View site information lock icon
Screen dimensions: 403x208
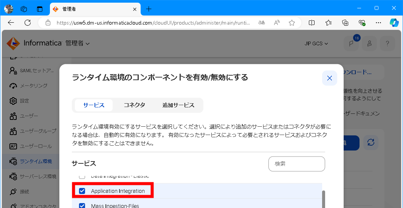pos(48,23)
